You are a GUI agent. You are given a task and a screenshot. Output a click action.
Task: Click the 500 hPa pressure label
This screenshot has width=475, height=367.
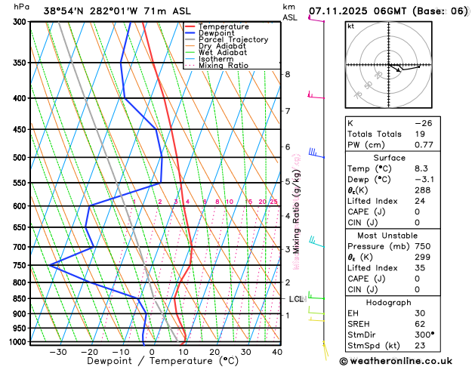coord(21,158)
